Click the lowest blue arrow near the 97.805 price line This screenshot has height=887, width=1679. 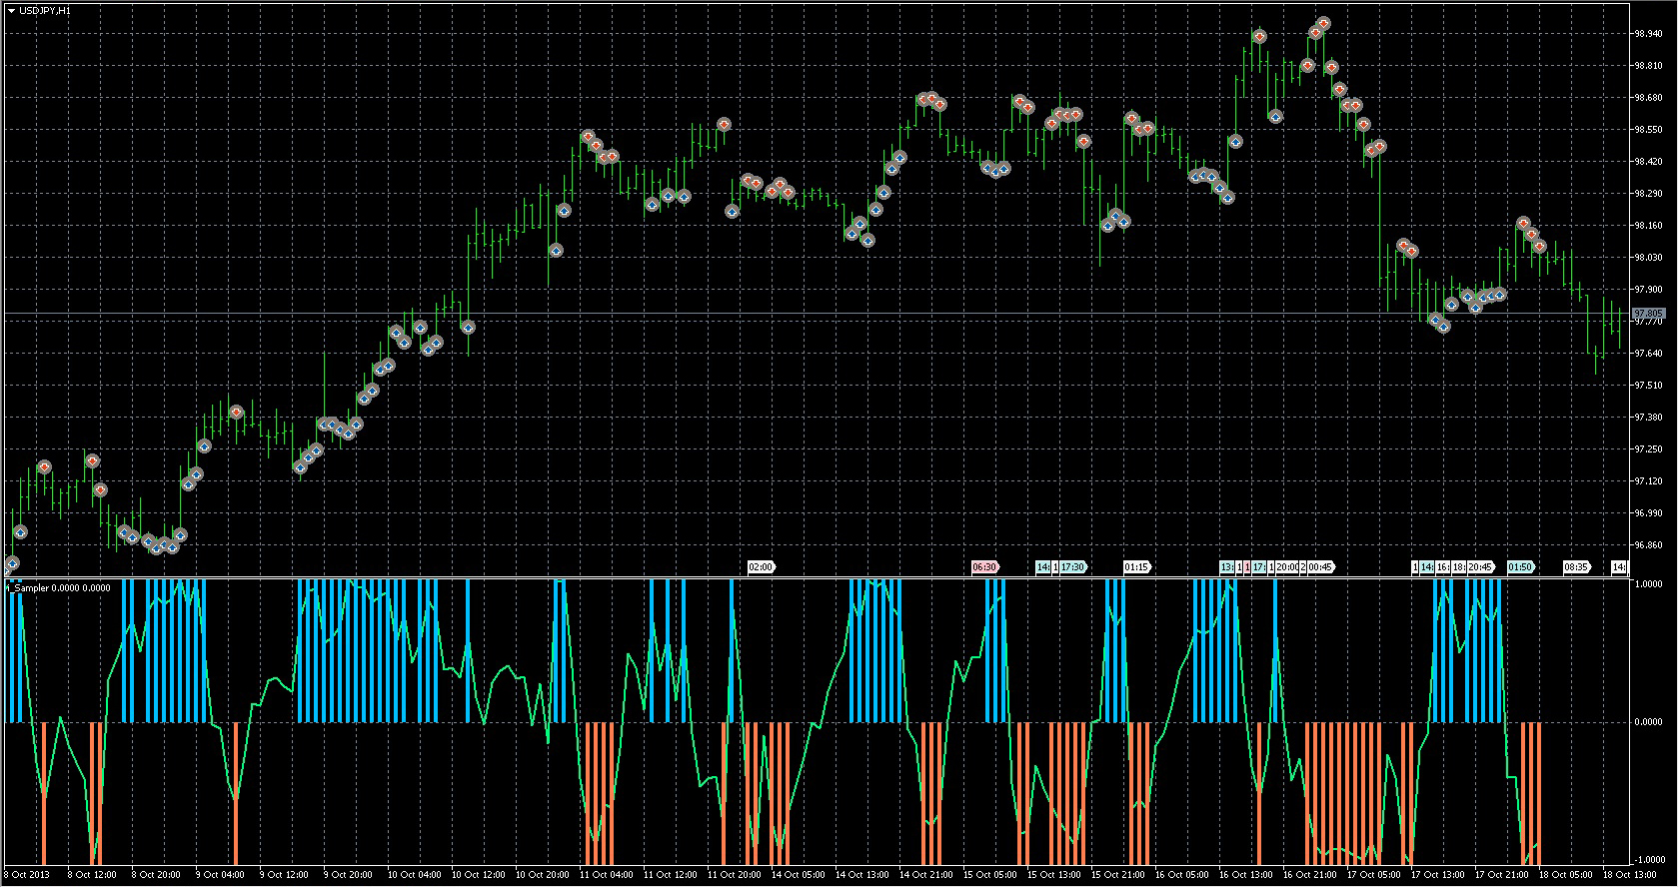coord(1443,326)
